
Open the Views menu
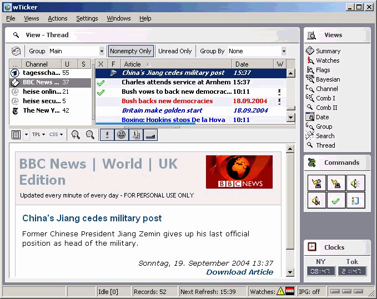click(x=32, y=18)
